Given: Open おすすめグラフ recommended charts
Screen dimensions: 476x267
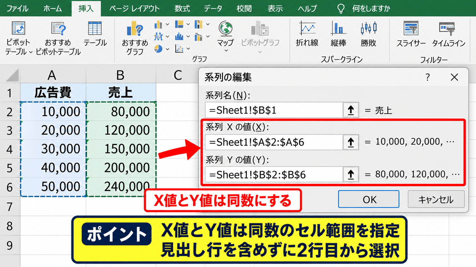Looking at the screenshot, I should click(135, 38).
